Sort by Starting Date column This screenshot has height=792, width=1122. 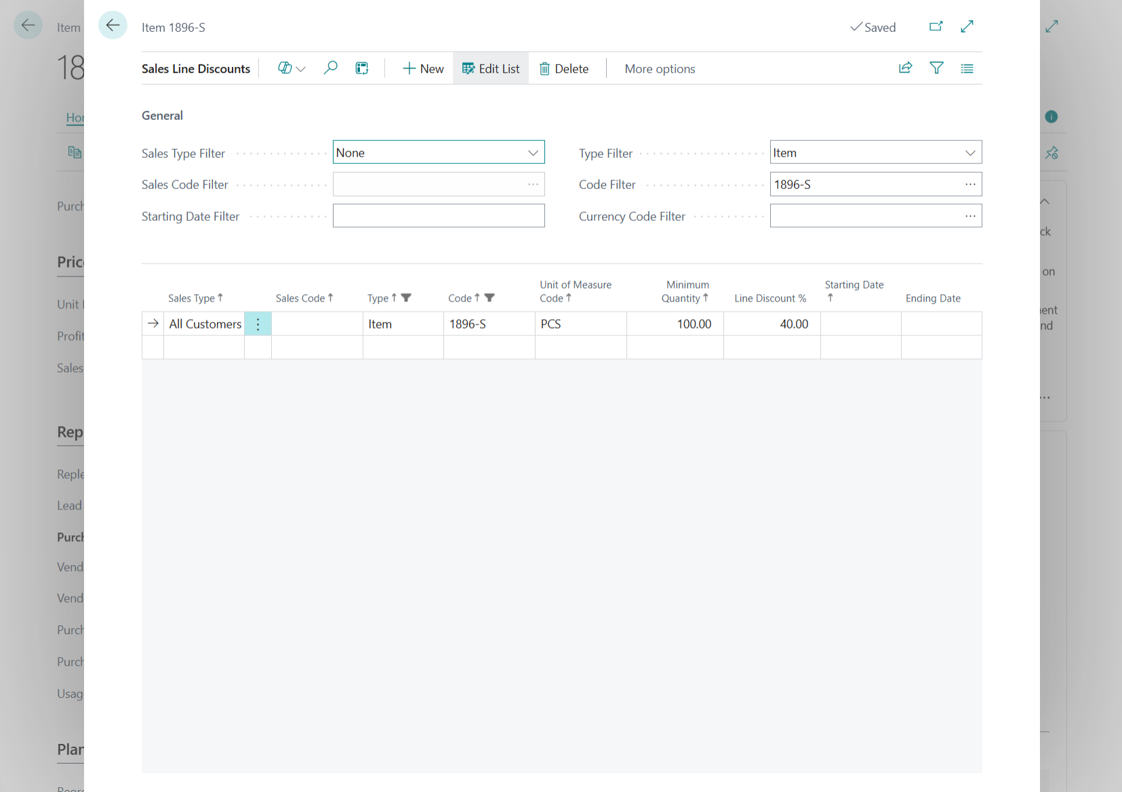pyautogui.click(x=854, y=291)
